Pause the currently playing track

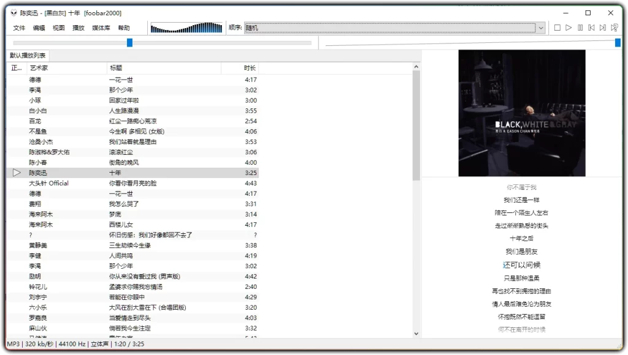point(579,28)
